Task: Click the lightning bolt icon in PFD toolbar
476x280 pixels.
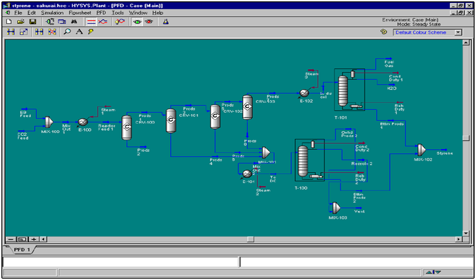Action: [90, 32]
